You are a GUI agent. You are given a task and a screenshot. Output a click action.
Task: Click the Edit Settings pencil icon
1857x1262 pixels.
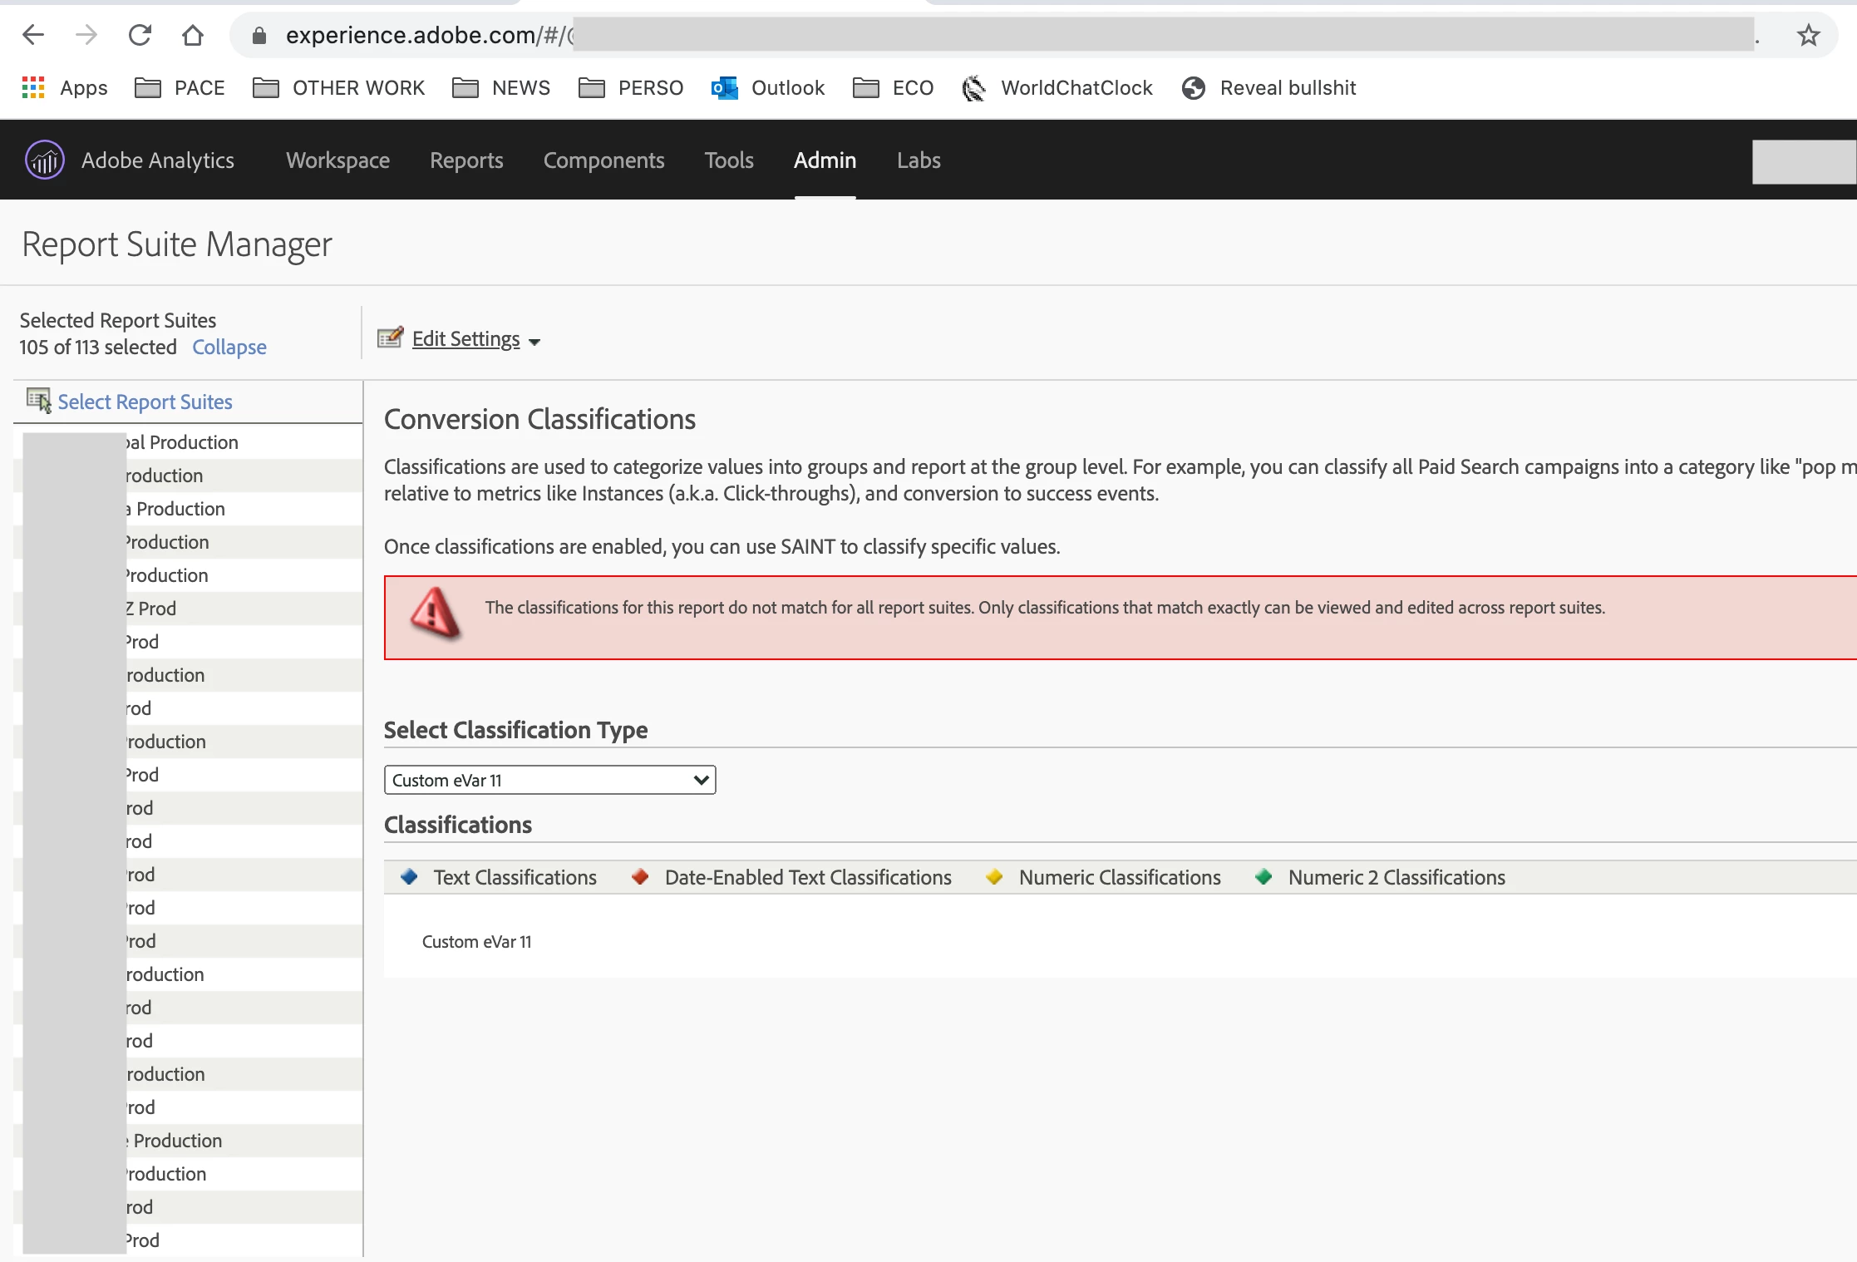tap(390, 338)
